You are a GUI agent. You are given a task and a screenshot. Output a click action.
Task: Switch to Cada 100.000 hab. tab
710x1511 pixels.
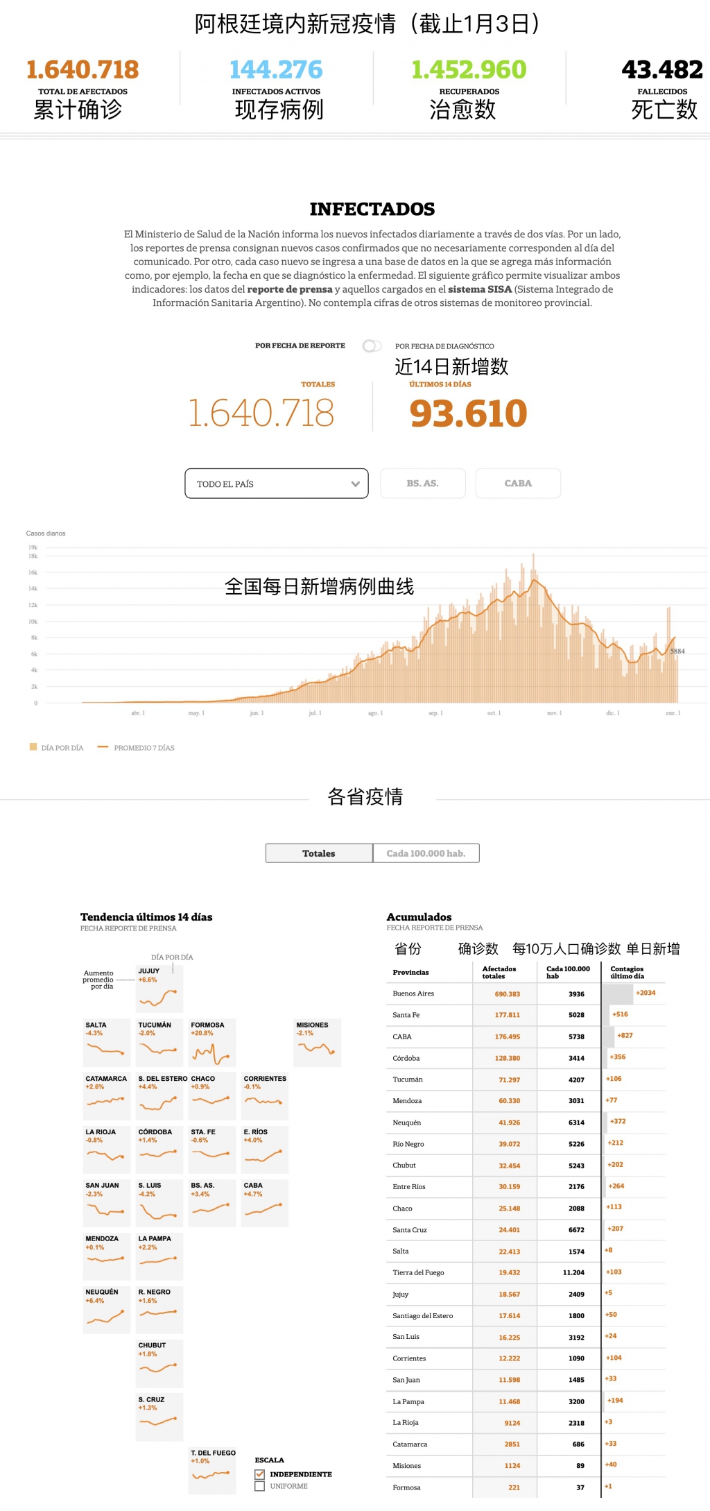[426, 853]
